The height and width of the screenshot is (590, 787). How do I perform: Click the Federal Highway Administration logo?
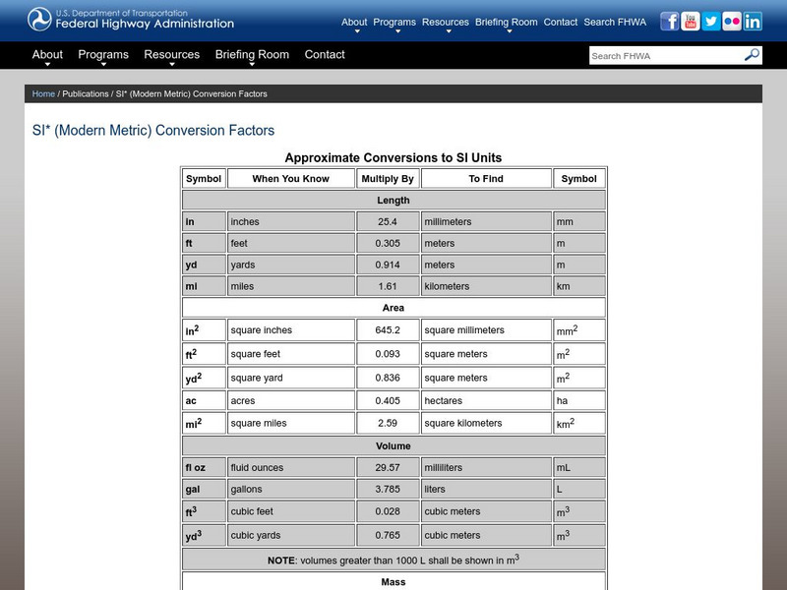[x=131, y=20]
